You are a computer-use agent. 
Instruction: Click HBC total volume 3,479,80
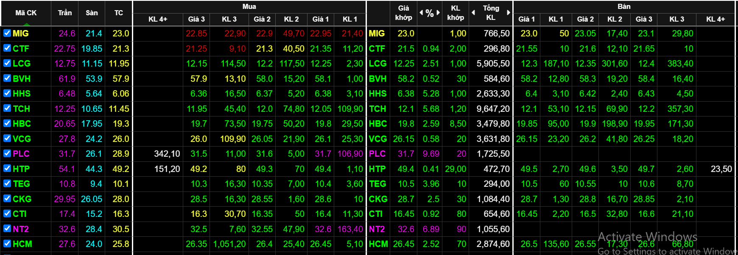tap(493, 124)
